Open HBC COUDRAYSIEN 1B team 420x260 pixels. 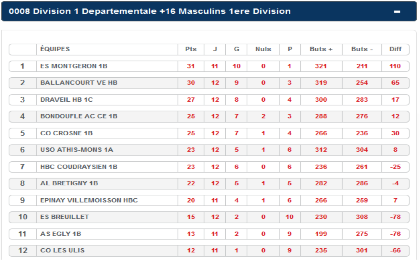click(x=79, y=167)
